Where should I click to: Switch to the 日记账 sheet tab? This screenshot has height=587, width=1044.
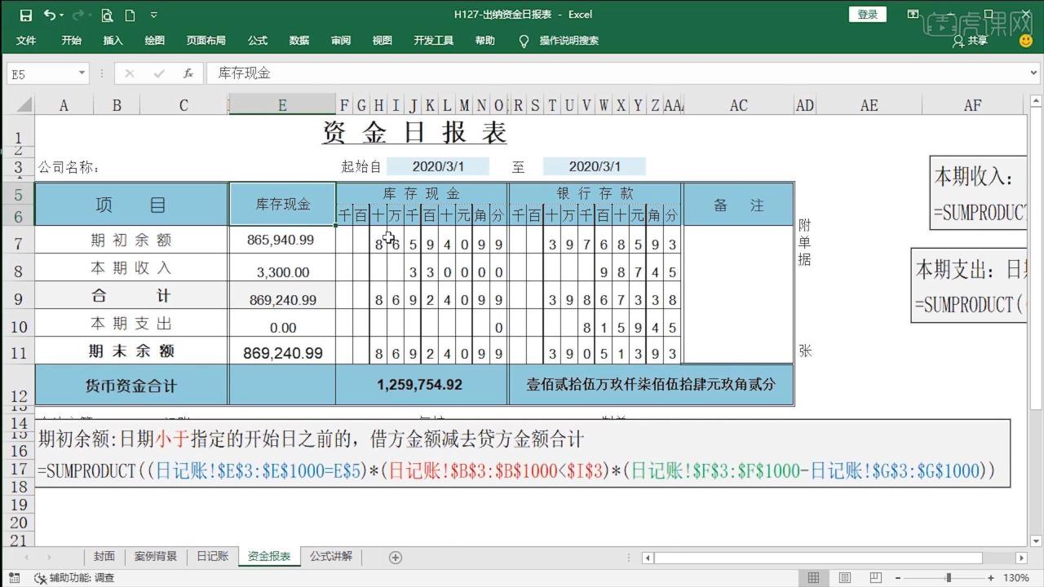point(212,556)
